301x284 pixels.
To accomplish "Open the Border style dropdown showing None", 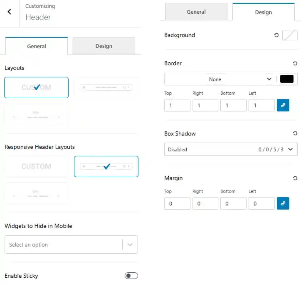I will (220, 79).
